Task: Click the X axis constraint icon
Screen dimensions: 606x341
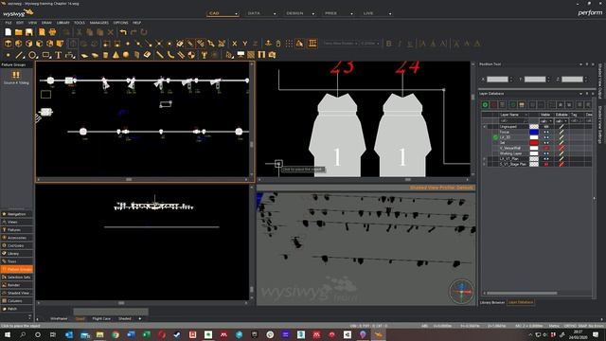Action: pyautogui.click(x=234, y=44)
